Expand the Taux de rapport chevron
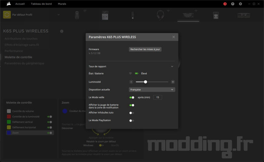Screen dimensions: 264x162 (x=172, y=66)
